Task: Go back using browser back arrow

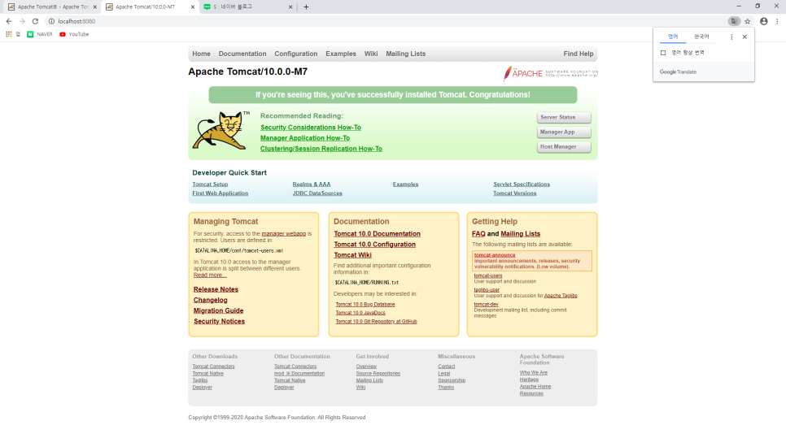Action: (x=8, y=21)
